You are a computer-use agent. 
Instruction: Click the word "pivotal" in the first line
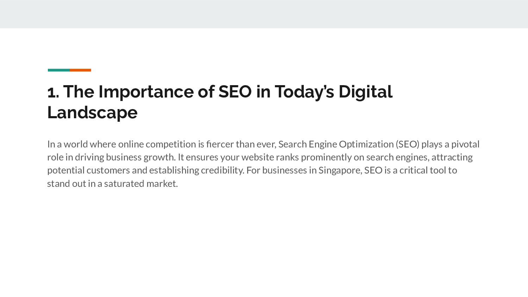[465, 144]
